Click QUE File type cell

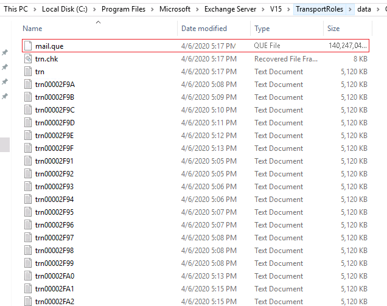tap(267, 46)
